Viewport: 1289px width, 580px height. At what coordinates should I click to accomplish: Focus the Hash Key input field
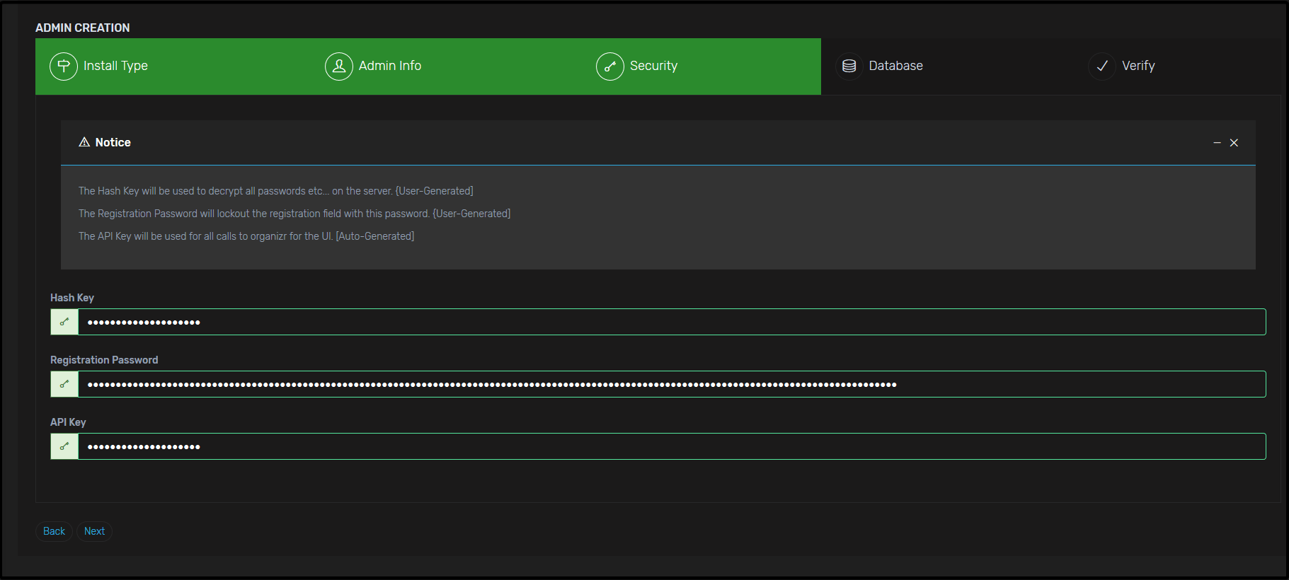click(671, 323)
